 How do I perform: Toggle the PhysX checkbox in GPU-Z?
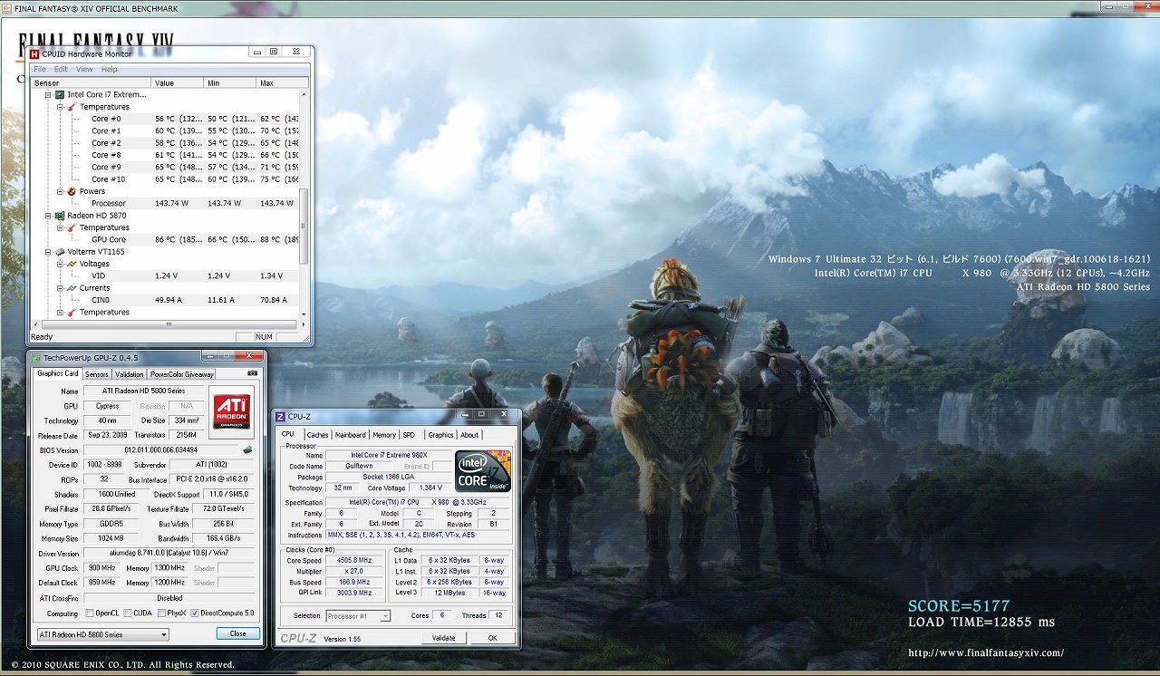(160, 613)
